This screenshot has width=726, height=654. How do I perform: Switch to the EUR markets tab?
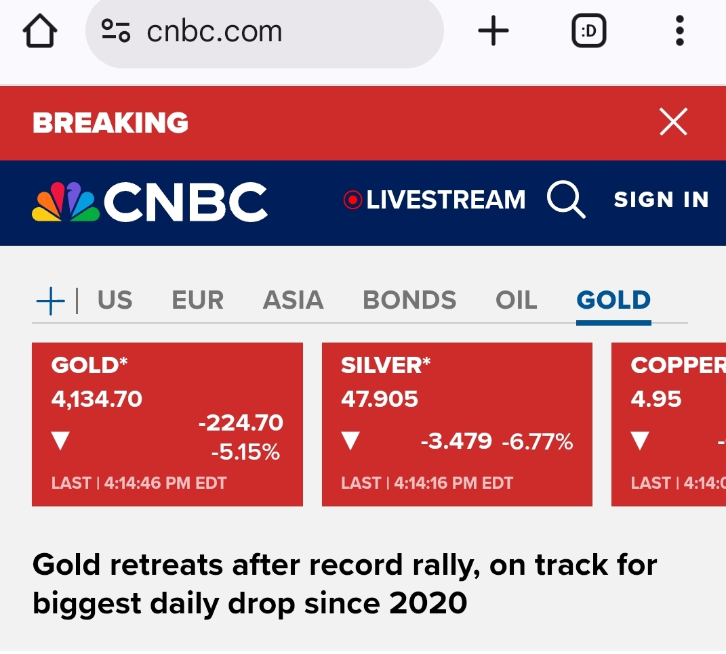click(x=197, y=301)
